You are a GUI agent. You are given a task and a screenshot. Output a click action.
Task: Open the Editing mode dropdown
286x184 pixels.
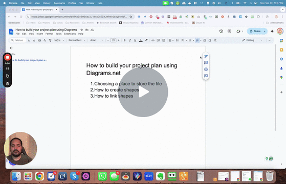[x=252, y=40]
